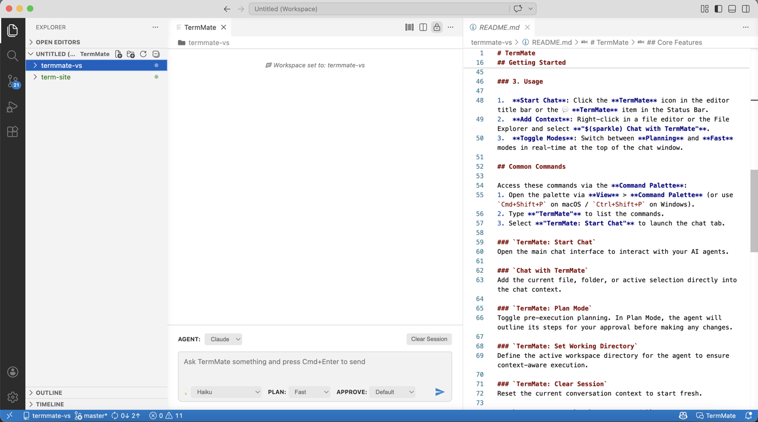Open the AGENT dropdown showing Claude
758x422 pixels.
pyautogui.click(x=223, y=339)
